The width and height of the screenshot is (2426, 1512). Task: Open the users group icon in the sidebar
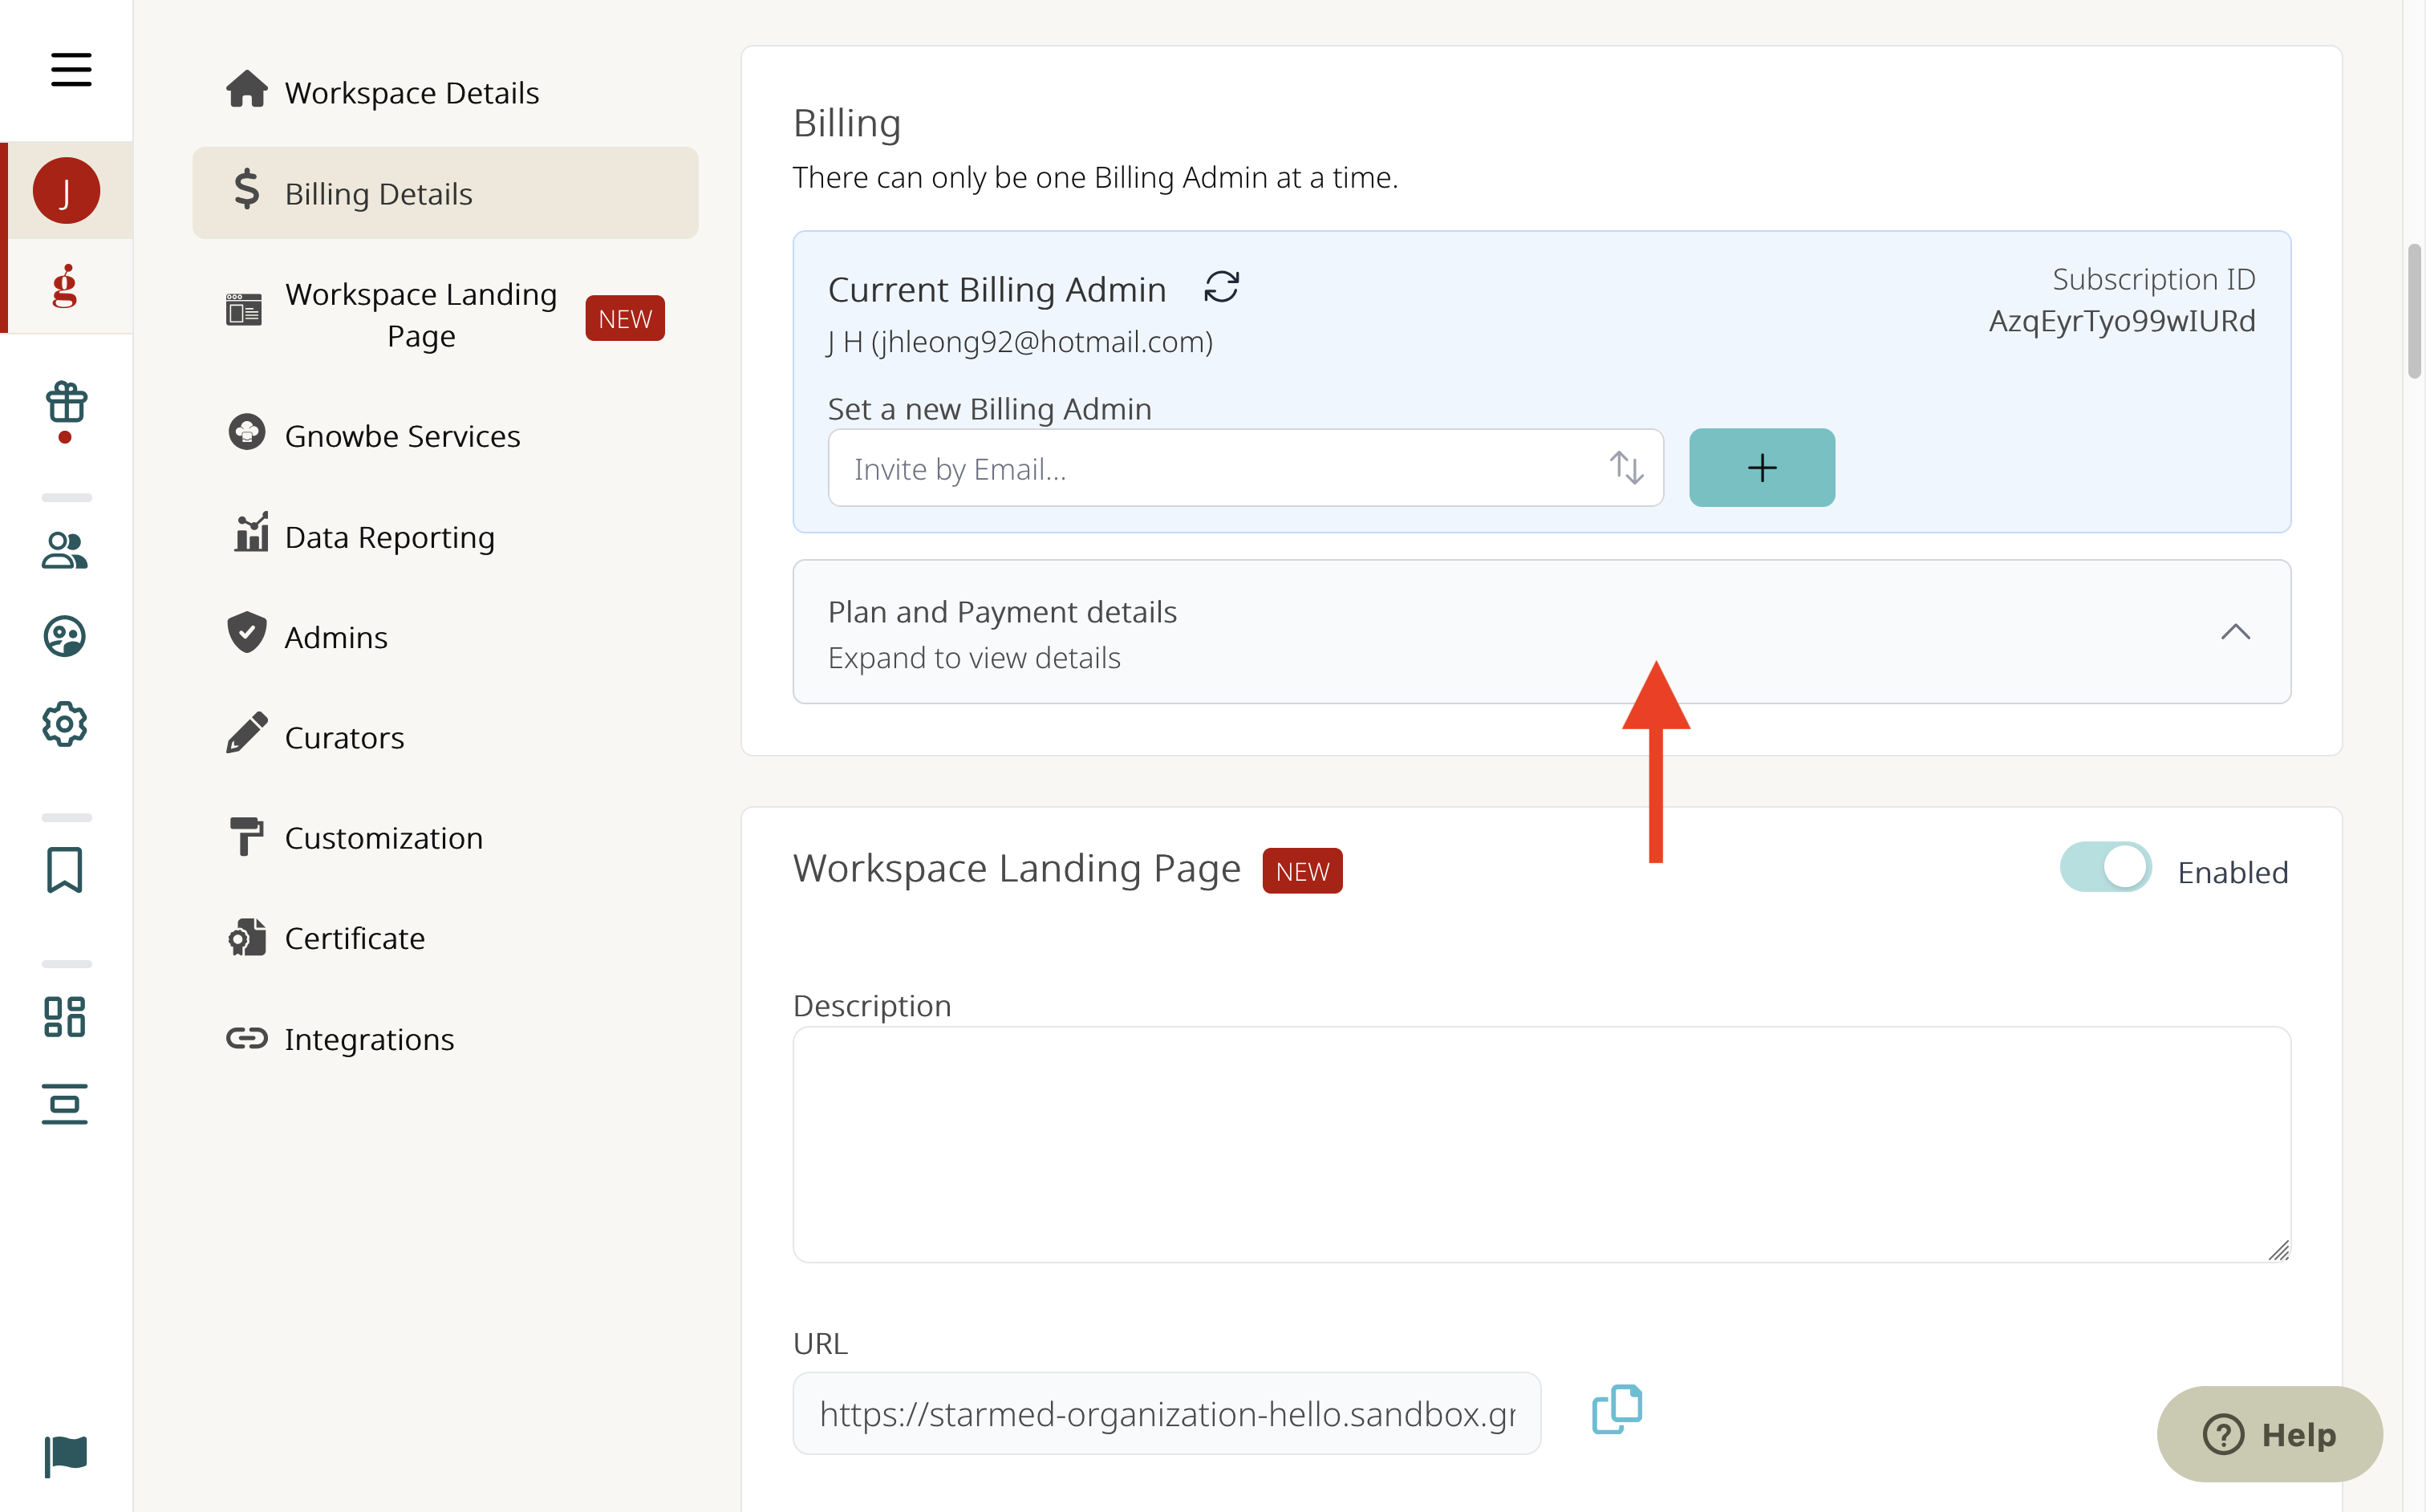[x=65, y=550]
